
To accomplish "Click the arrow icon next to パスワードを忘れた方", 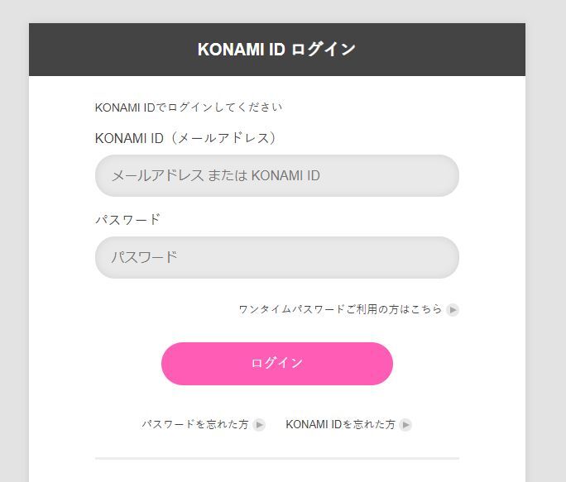I will (259, 424).
